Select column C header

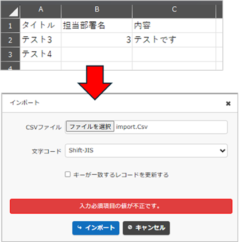pos(174,9)
